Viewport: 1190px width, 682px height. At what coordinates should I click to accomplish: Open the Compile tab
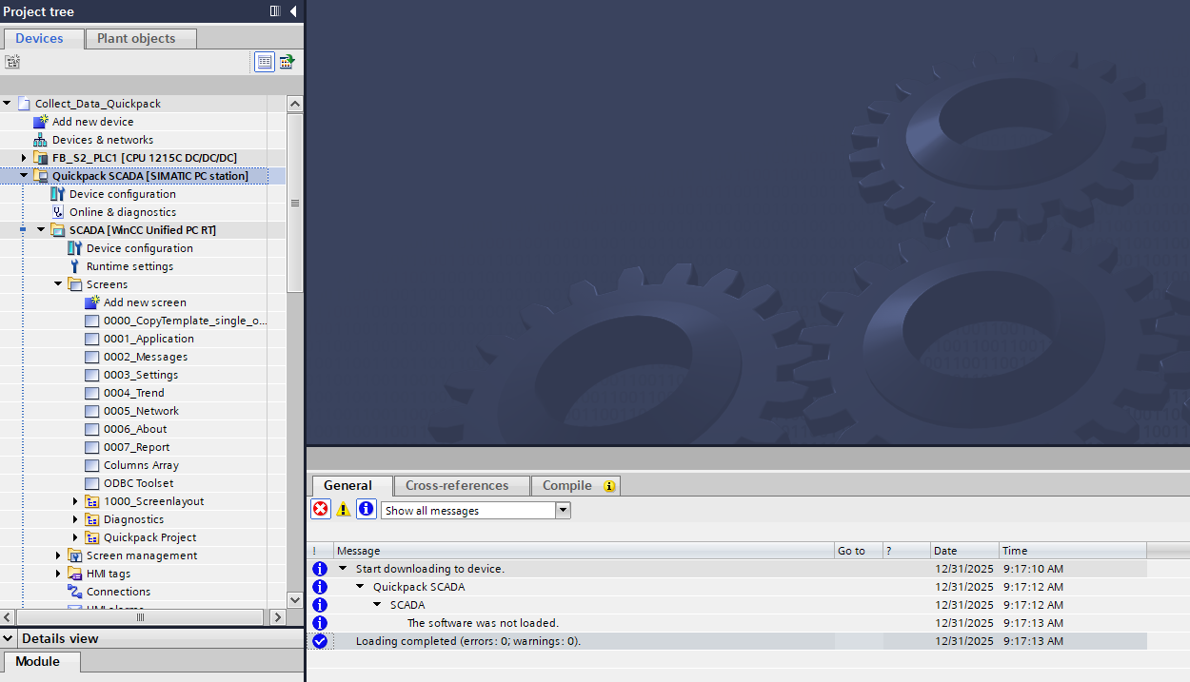(567, 486)
